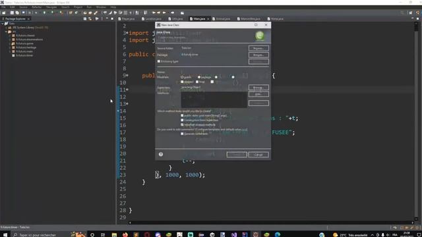Image resolution: width=422 pixels, height=237 pixels.
Task: Select the public modifier radio button
Action: (182, 77)
